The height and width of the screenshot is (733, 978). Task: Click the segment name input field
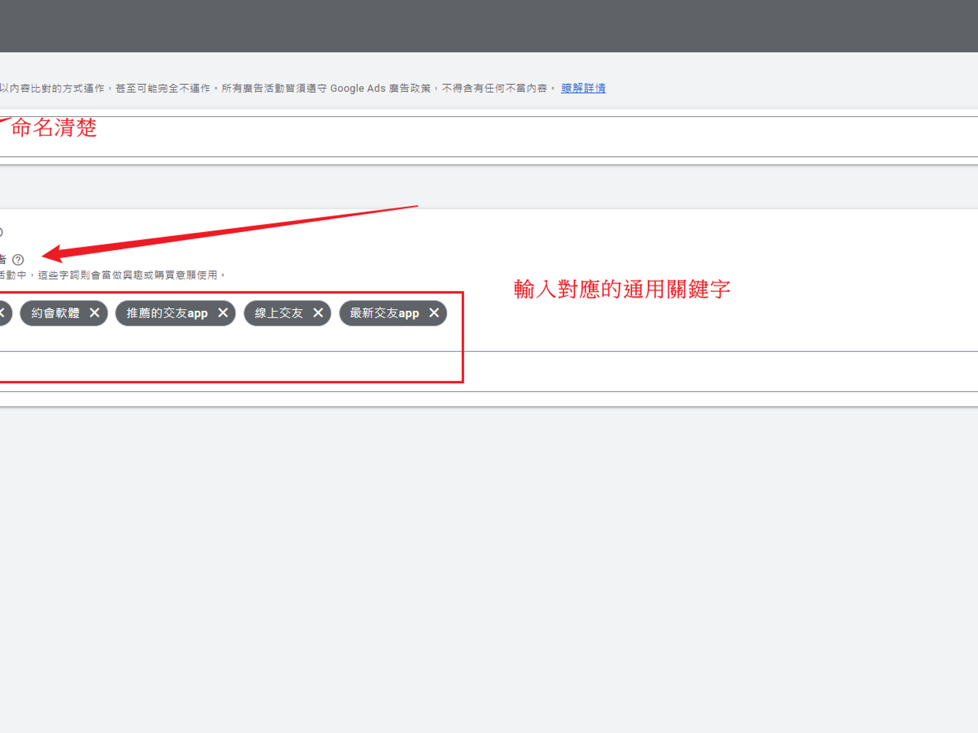pyautogui.click(x=489, y=137)
